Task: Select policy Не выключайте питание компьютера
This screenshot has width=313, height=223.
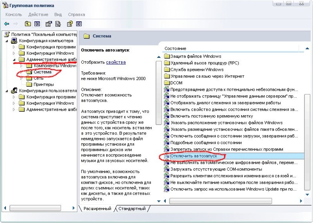Action: 231,182
